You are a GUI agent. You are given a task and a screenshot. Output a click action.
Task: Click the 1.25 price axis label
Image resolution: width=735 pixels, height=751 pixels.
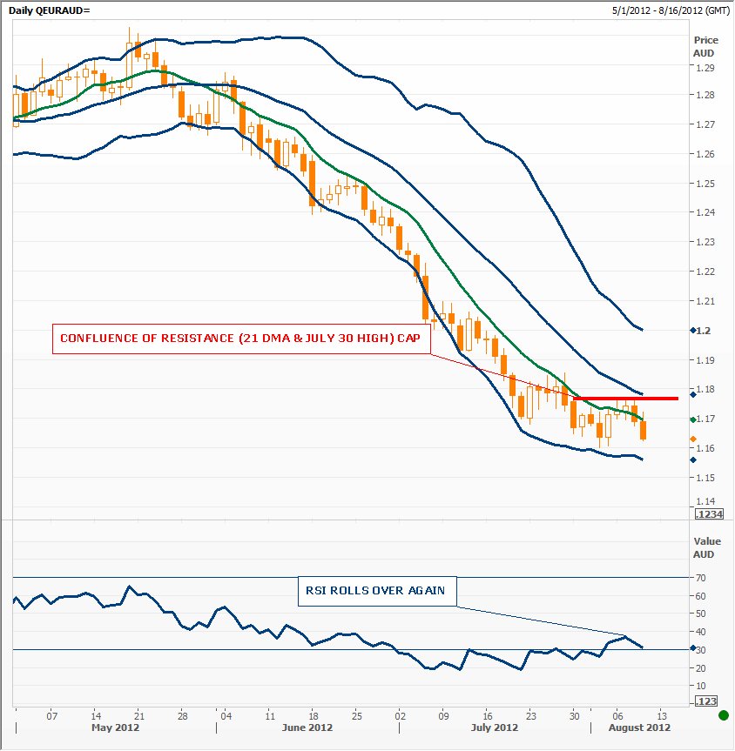coord(705,184)
